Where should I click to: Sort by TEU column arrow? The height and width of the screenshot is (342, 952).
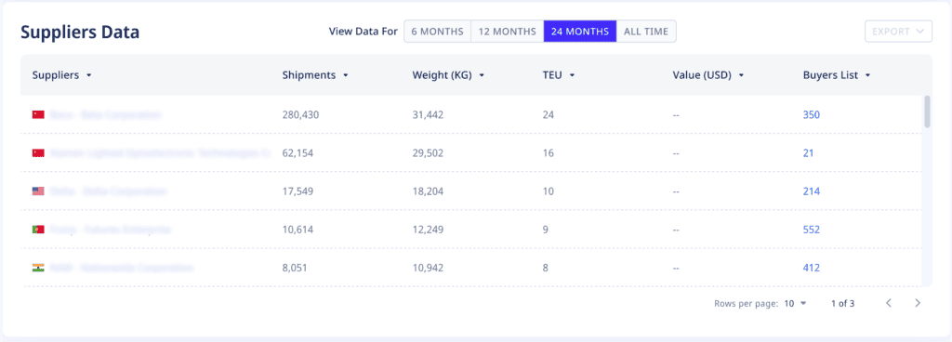point(572,76)
